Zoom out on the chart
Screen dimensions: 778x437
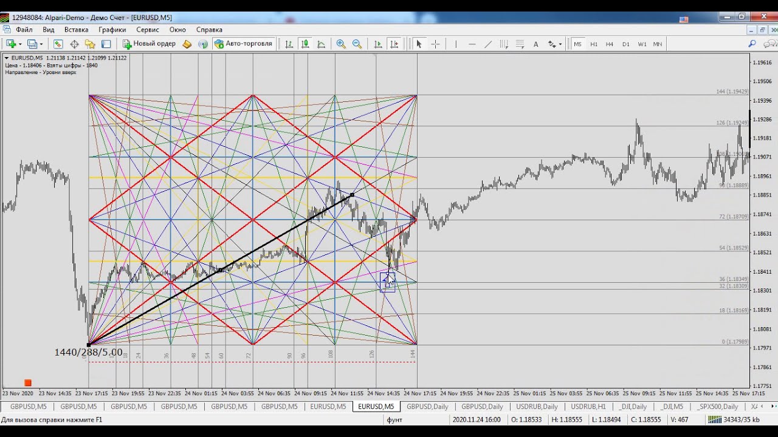pyautogui.click(x=357, y=44)
